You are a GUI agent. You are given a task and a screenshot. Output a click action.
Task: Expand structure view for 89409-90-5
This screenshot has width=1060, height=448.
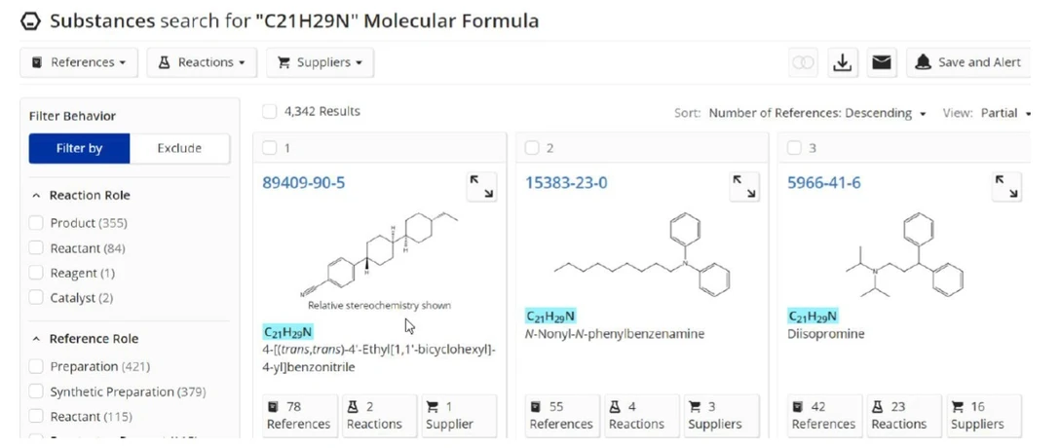point(481,186)
